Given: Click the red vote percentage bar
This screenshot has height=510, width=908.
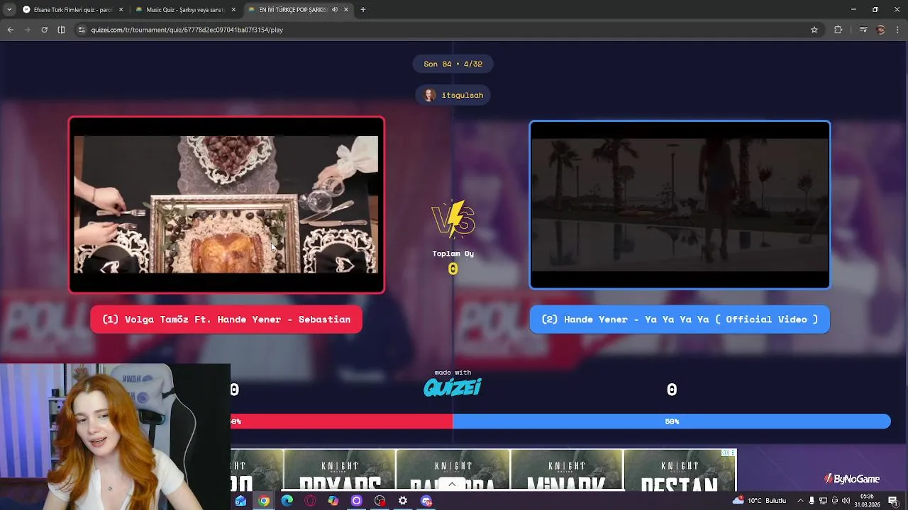Looking at the screenshot, I should [x=341, y=421].
